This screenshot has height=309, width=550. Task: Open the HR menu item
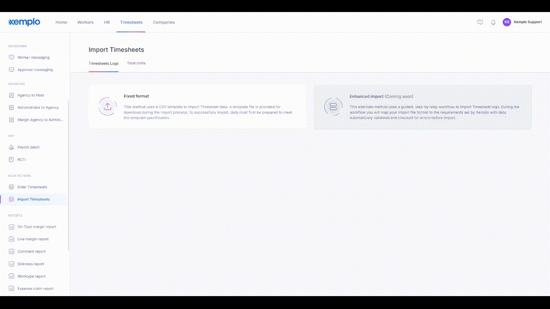pos(107,22)
